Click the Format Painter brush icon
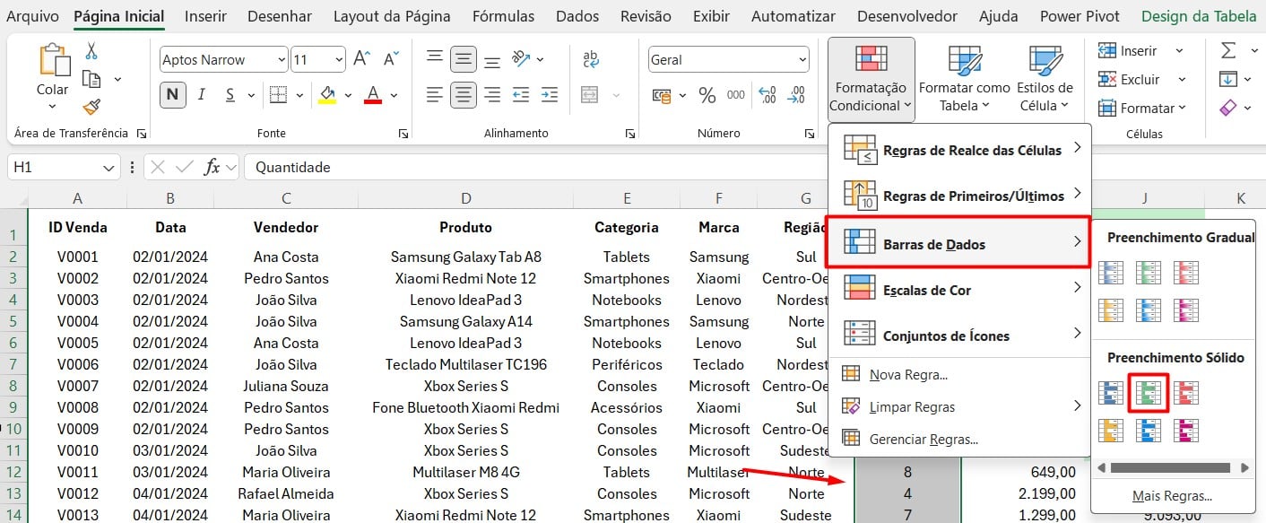 coord(91,107)
